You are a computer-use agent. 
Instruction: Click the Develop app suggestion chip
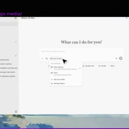(x=88, y=66)
